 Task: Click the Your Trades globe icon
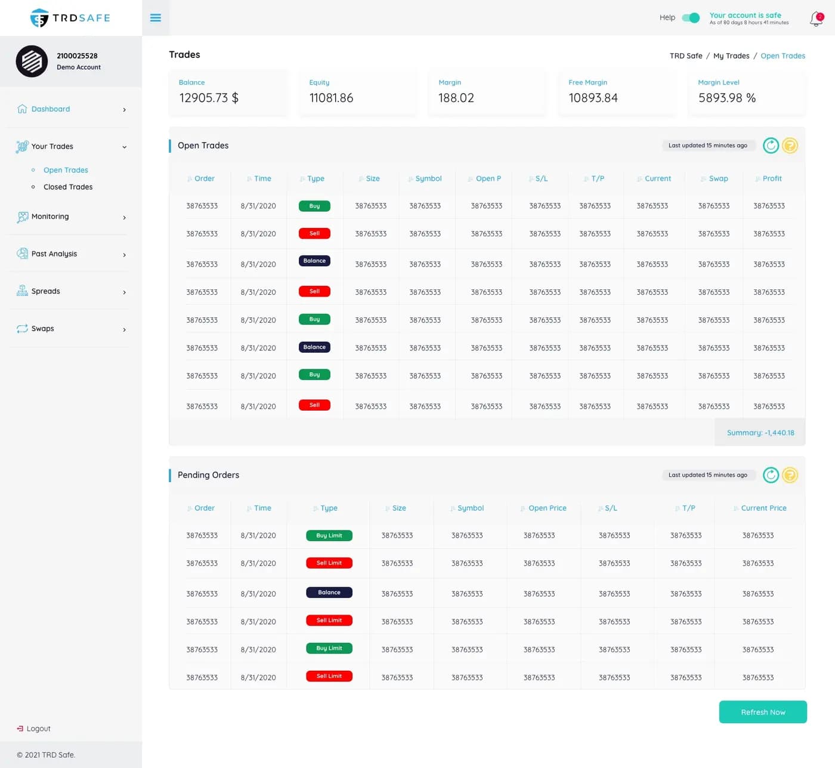22,146
